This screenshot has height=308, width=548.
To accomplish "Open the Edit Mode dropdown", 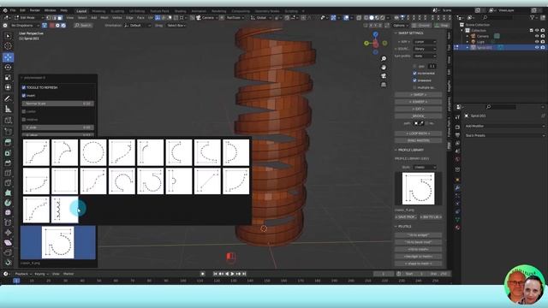I will (29, 17).
